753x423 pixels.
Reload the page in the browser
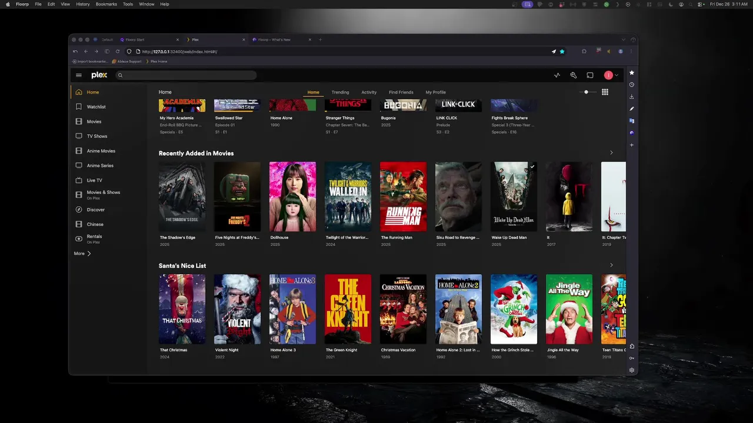(118, 52)
